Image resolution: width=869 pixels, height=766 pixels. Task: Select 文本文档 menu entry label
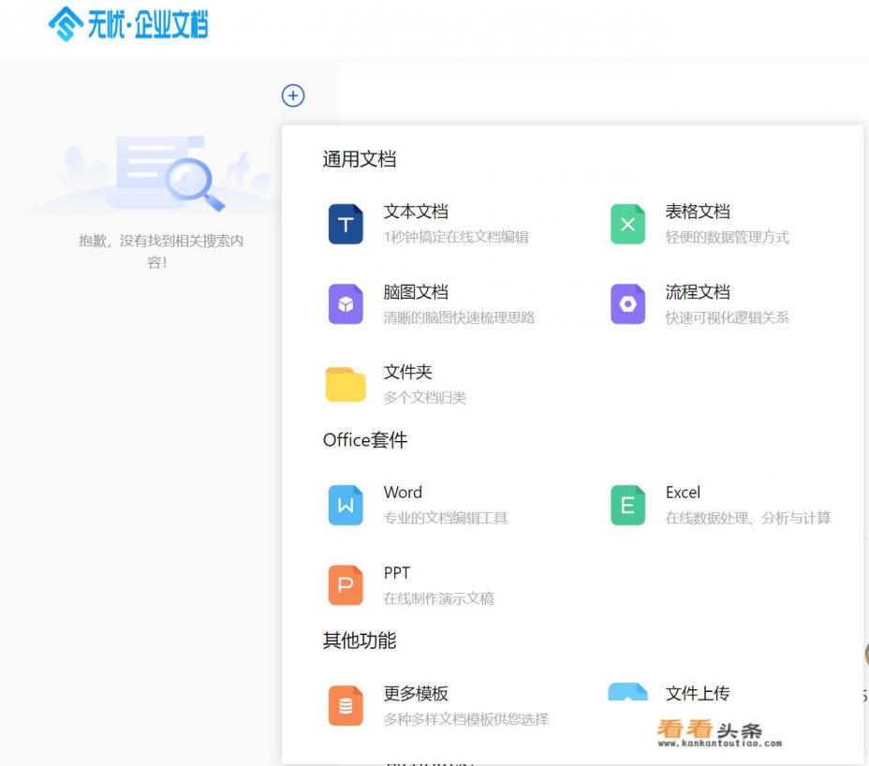tap(416, 212)
